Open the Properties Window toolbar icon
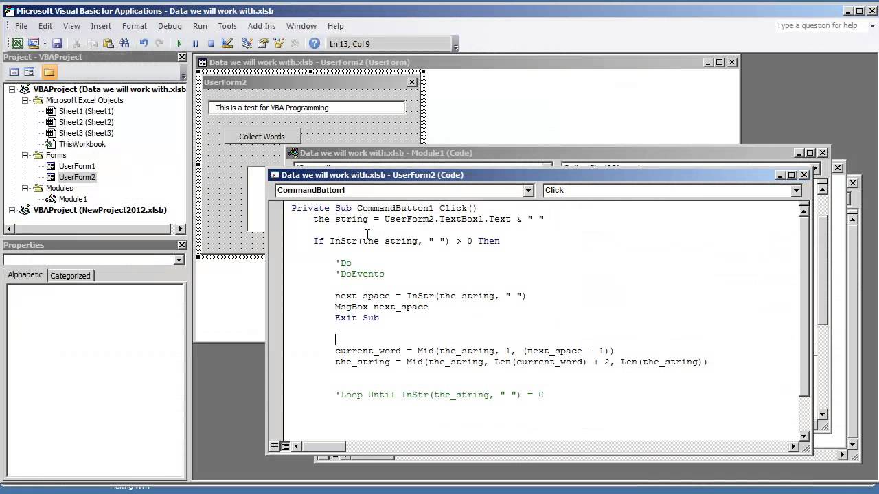This screenshot has width=879, height=494. coord(263,43)
